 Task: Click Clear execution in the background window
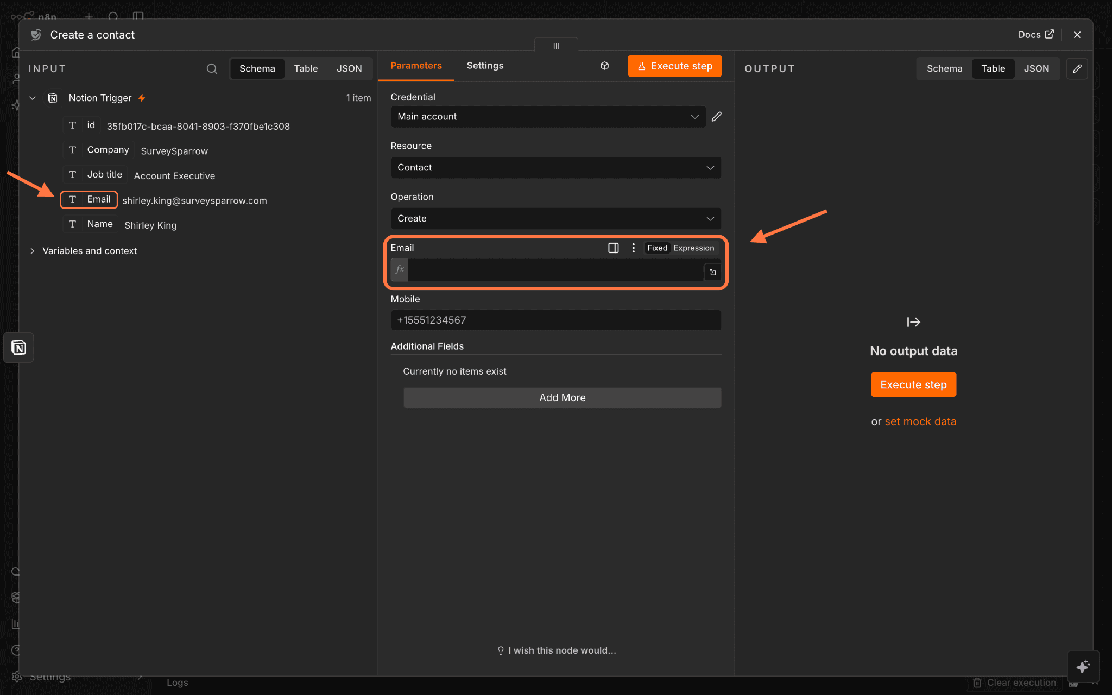pyautogui.click(x=1014, y=683)
